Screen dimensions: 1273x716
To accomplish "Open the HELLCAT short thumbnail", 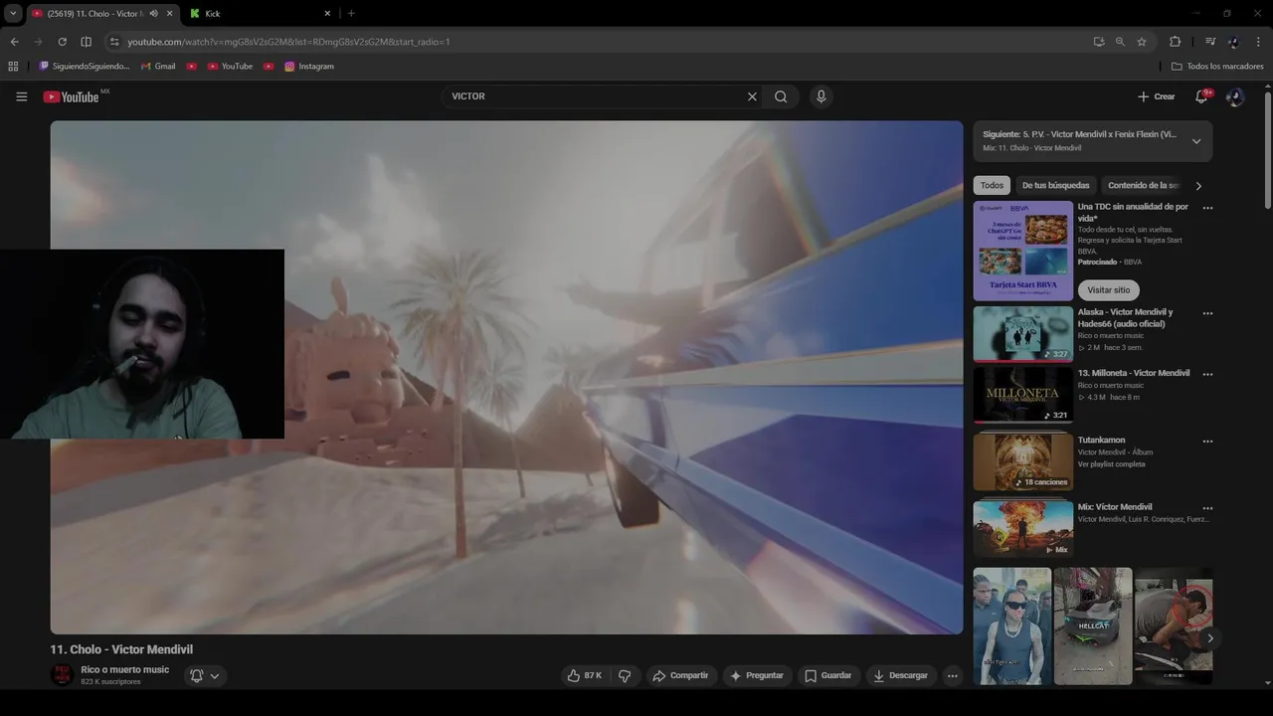I will point(1092,626).
